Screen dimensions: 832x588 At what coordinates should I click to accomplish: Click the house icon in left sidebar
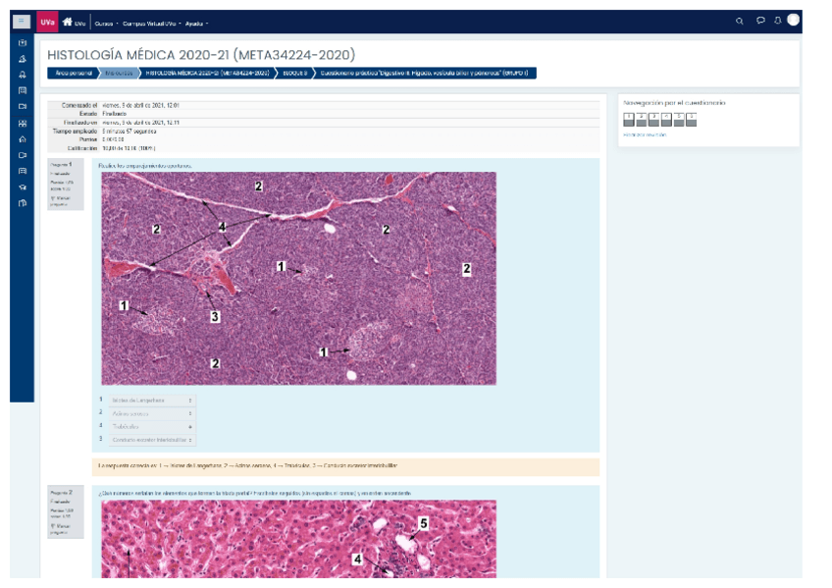pyautogui.click(x=23, y=139)
